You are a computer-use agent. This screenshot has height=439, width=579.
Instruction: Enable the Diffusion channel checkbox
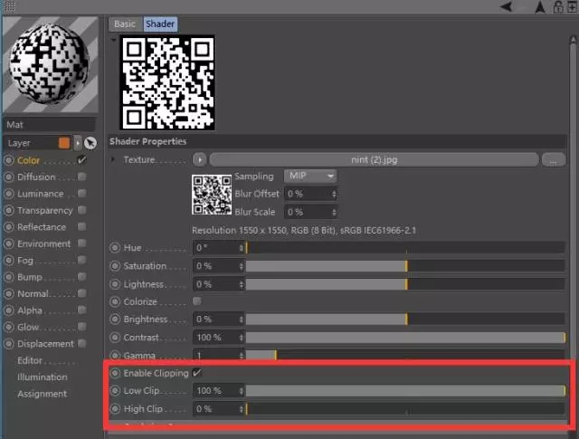pos(82,177)
